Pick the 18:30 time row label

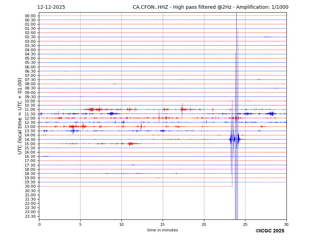(30, 174)
